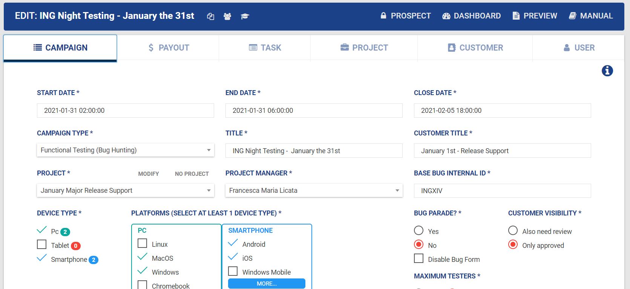Image resolution: width=630 pixels, height=289 pixels.
Task: Open the users group icon in header
Action: (227, 16)
